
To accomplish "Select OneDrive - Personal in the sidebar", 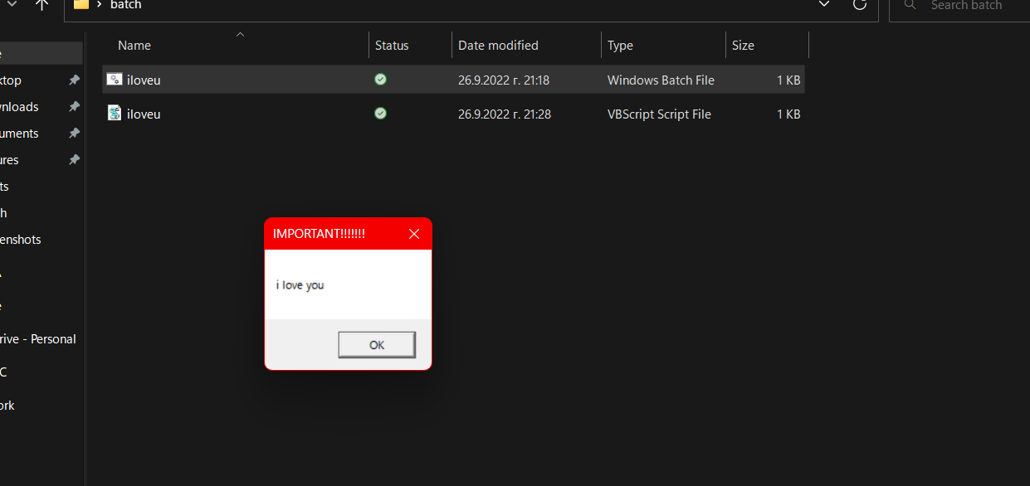I will (x=37, y=338).
